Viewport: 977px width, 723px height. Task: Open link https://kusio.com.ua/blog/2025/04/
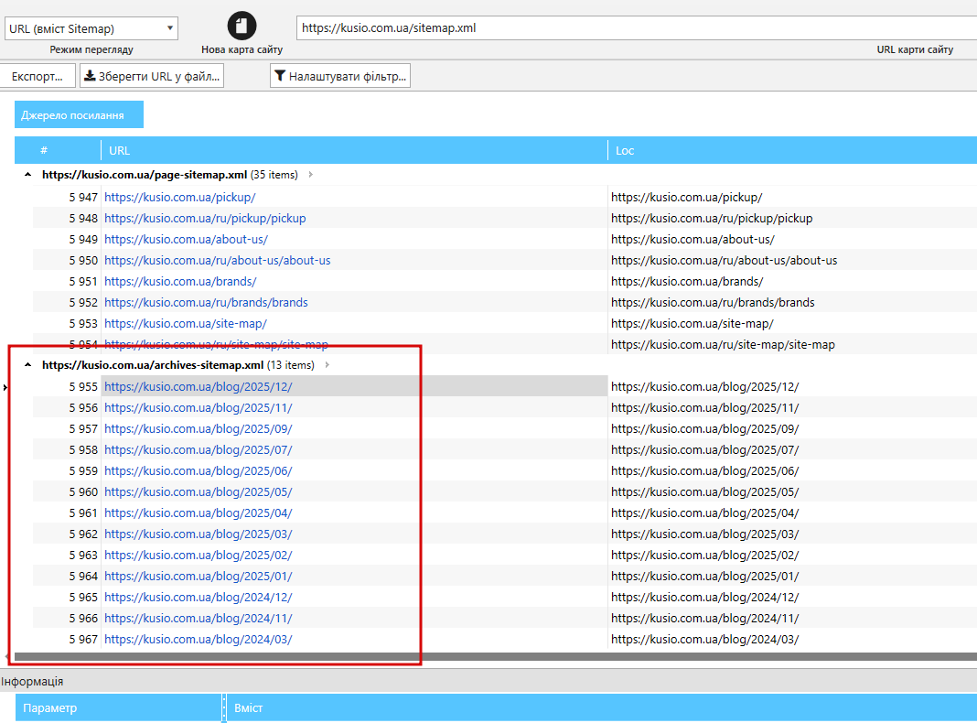coord(199,513)
